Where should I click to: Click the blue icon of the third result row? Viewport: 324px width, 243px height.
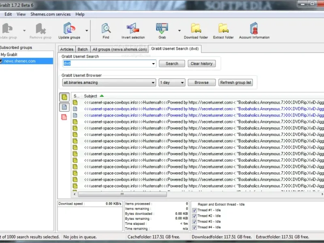click(x=75, y=115)
